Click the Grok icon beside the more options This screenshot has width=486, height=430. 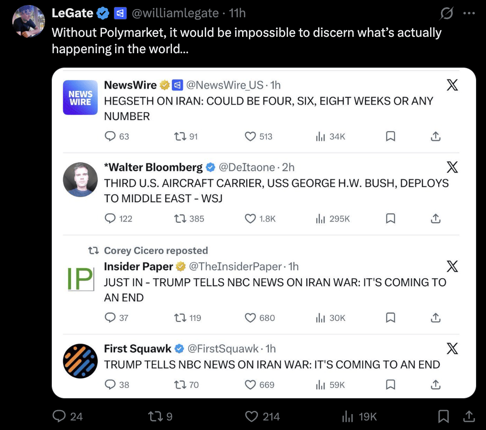pos(446,14)
